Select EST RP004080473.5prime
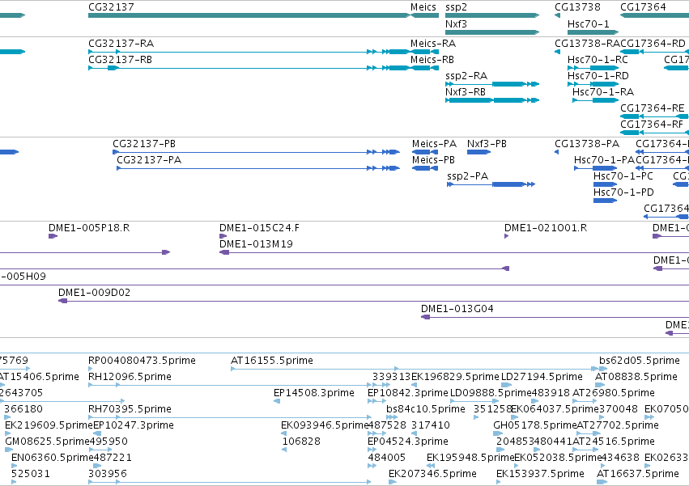The height and width of the screenshot is (486, 689). (142, 361)
